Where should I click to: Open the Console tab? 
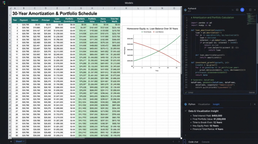[206, 142]
